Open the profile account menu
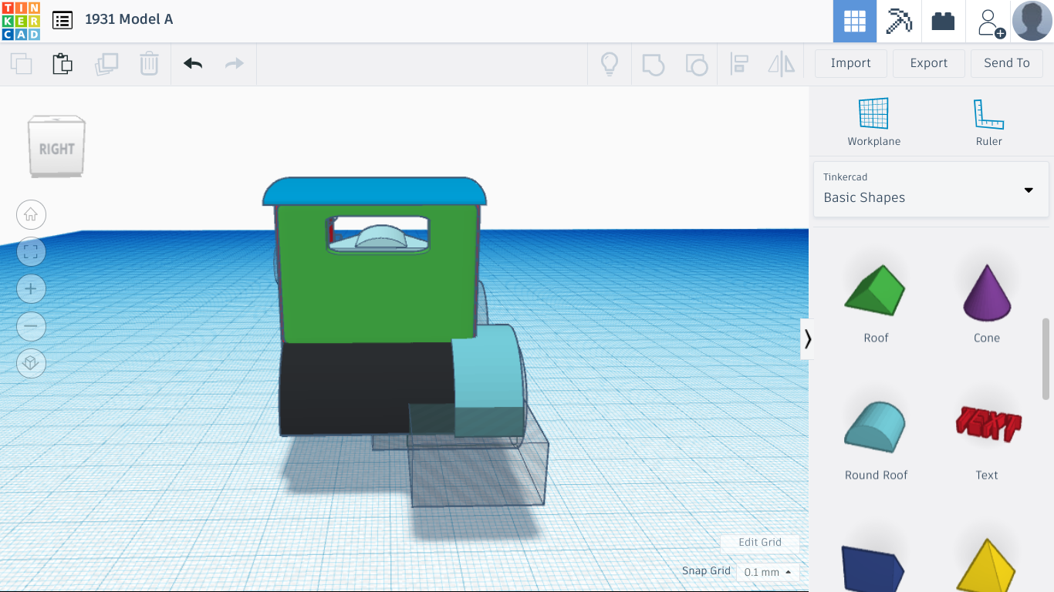The image size is (1054, 592). coord(1032,21)
